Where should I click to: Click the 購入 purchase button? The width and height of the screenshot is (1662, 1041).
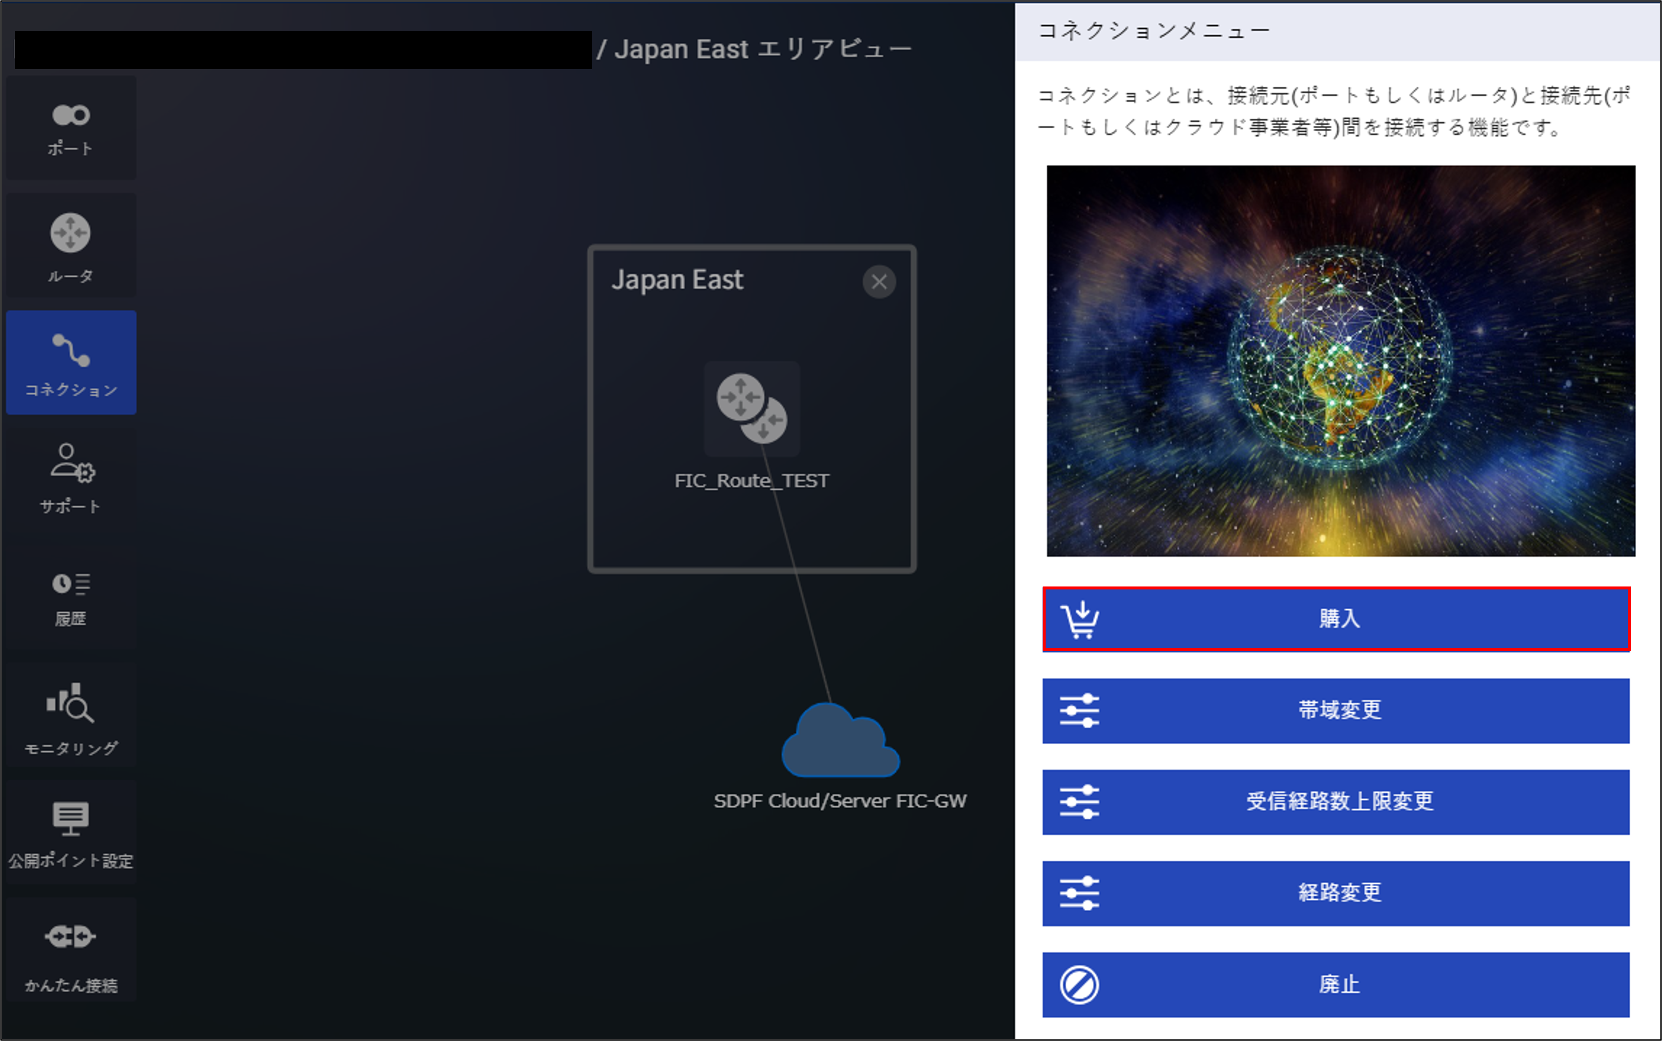click(1337, 619)
